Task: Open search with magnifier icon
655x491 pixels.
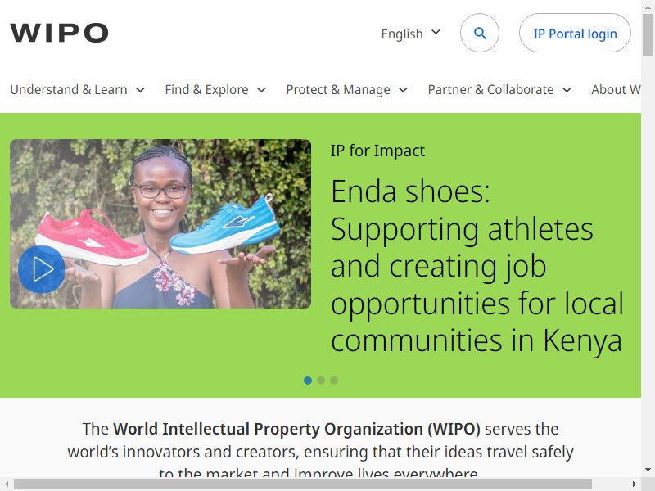Action: click(480, 34)
